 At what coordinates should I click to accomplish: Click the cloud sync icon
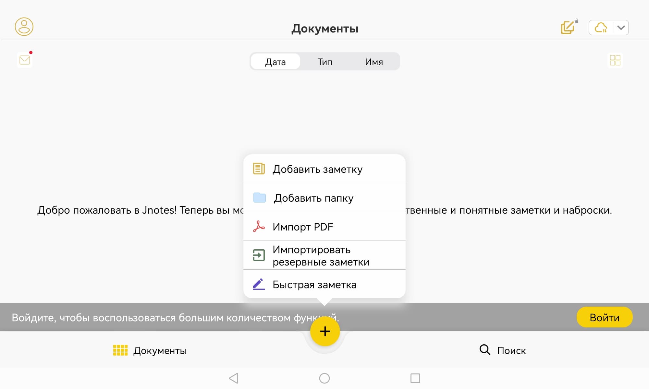601,28
